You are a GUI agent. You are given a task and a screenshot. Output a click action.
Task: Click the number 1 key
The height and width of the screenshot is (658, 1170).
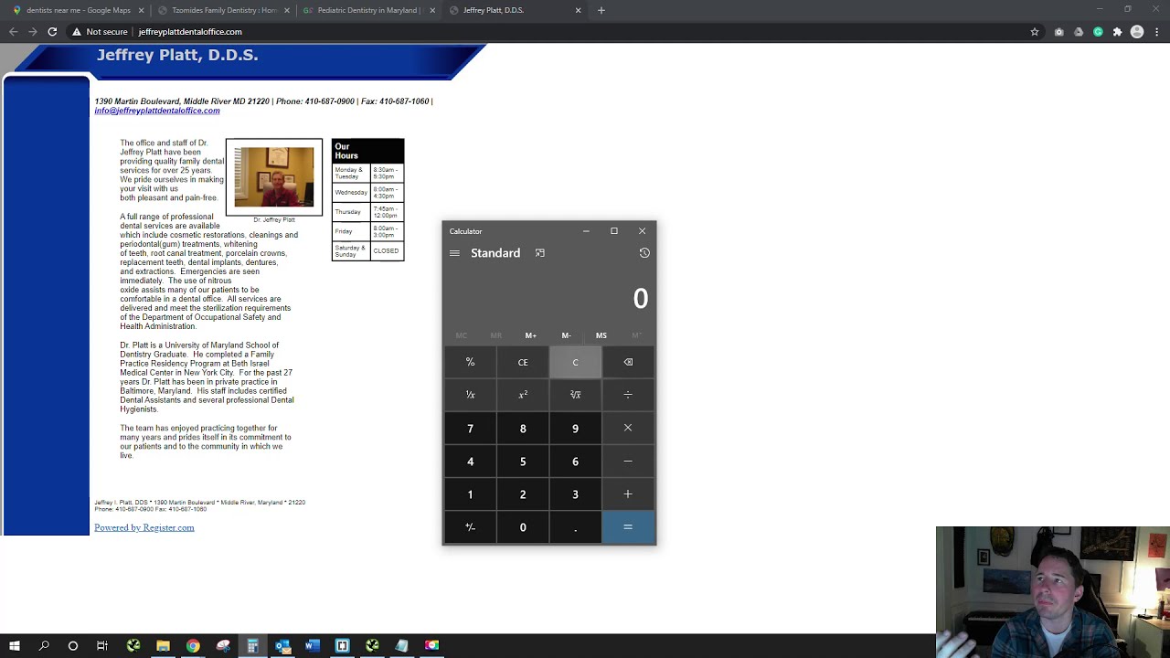click(x=470, y=493)
